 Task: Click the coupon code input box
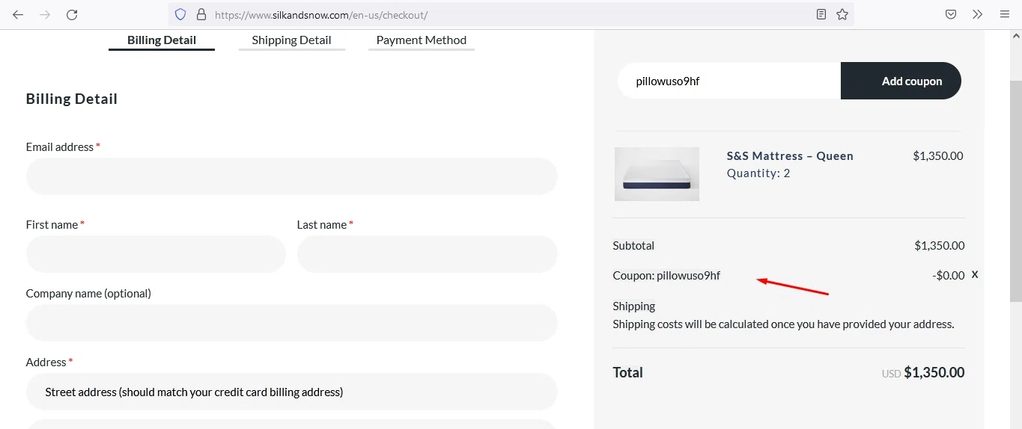(729, 81)
